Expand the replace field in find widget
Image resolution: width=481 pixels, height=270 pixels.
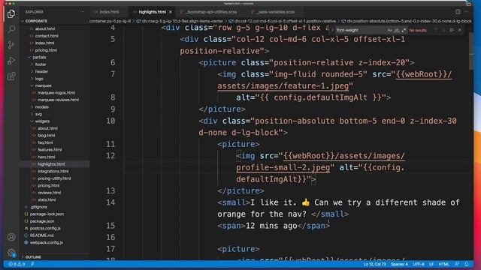tap(332, 30)
